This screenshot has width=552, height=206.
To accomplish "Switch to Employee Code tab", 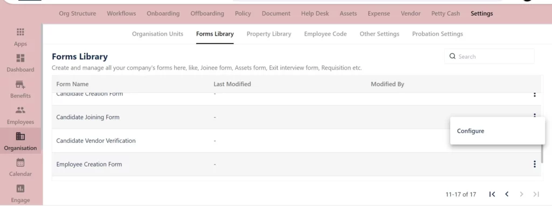I will [x=325, y=34].
